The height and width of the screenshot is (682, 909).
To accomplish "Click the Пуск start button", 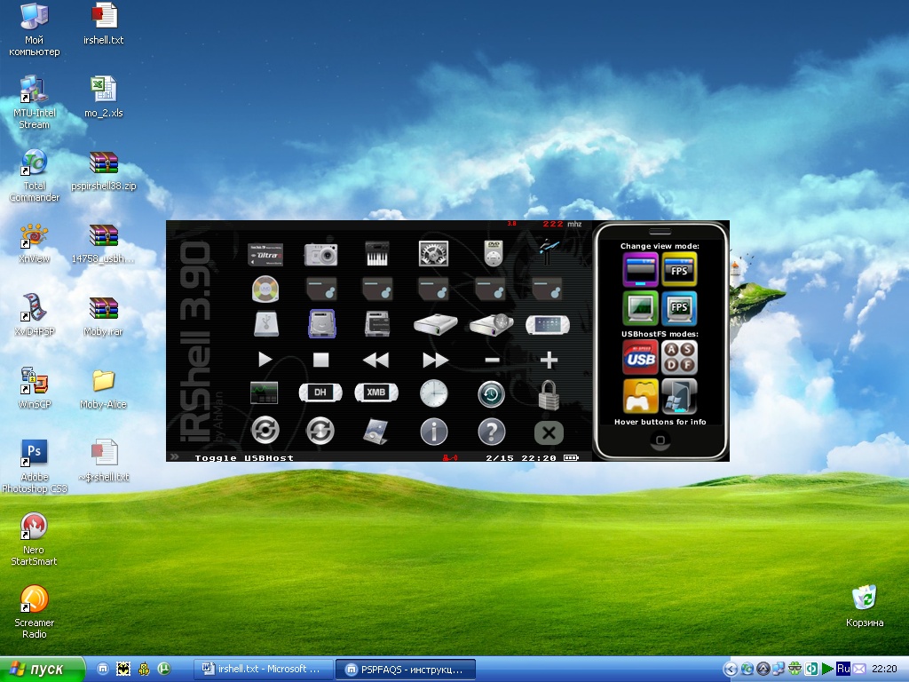I will (x=43, y=669).
